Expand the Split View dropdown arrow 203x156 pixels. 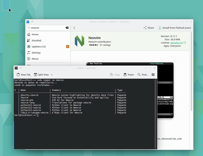tap(52, 75)
